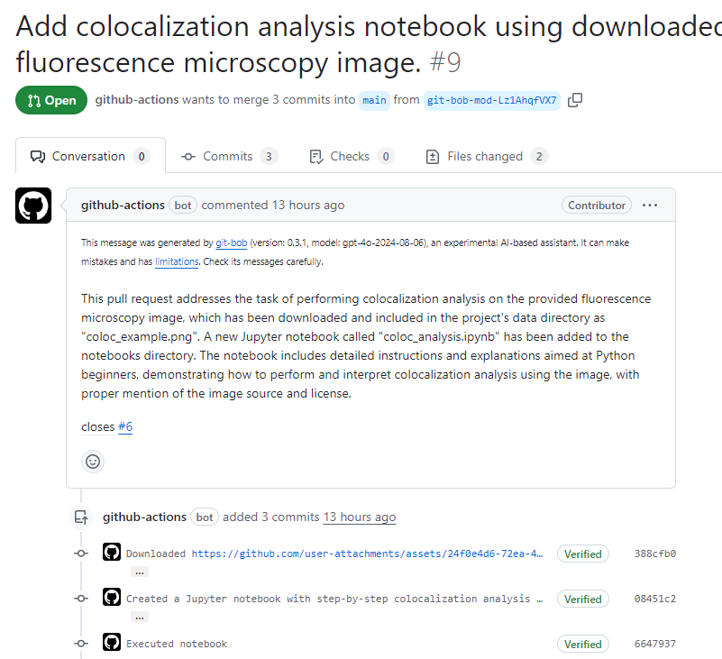Image resolution: width=722 pixels, height=659 pixels.
Task: Click the commit node icon beside Executed notebook
Action: [x=80, y=643]
